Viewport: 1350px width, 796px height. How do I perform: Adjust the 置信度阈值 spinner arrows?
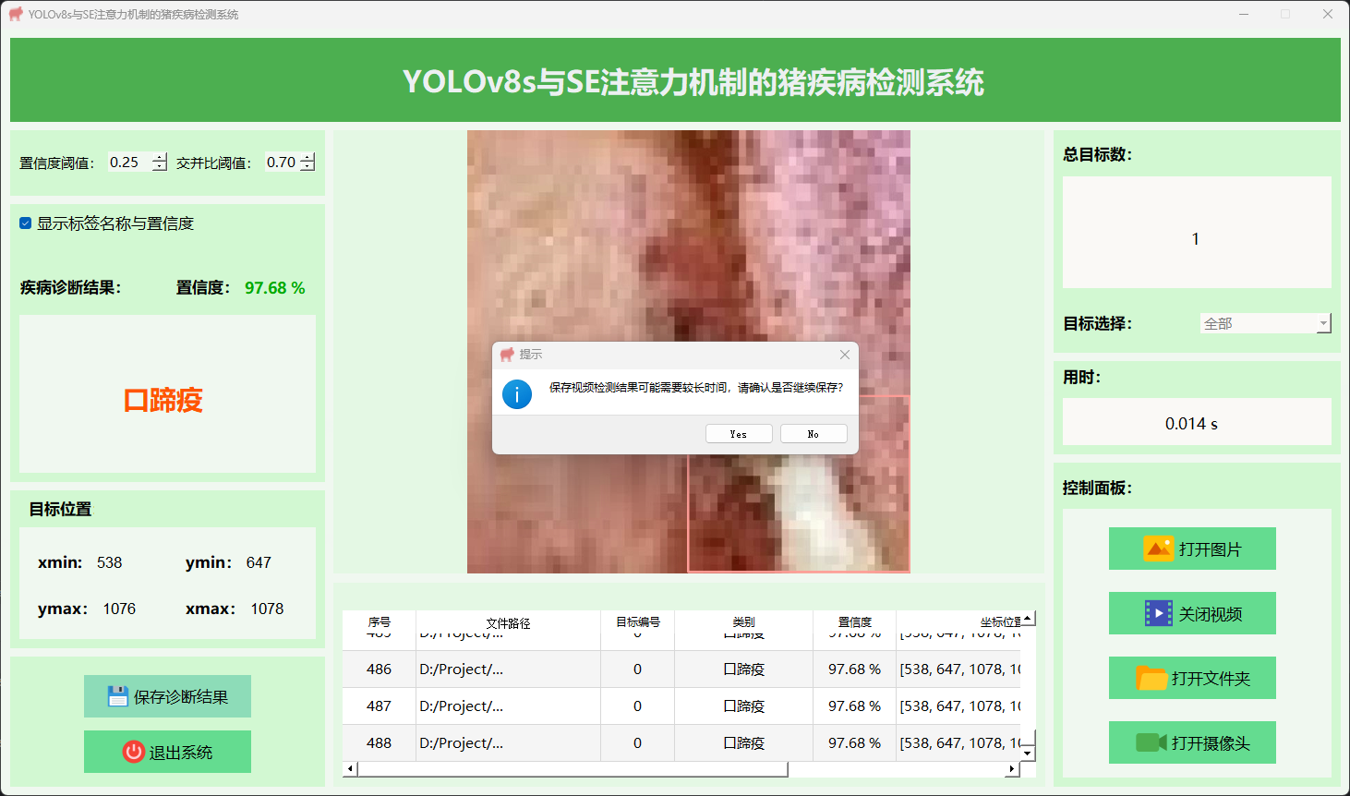[160, 163]
